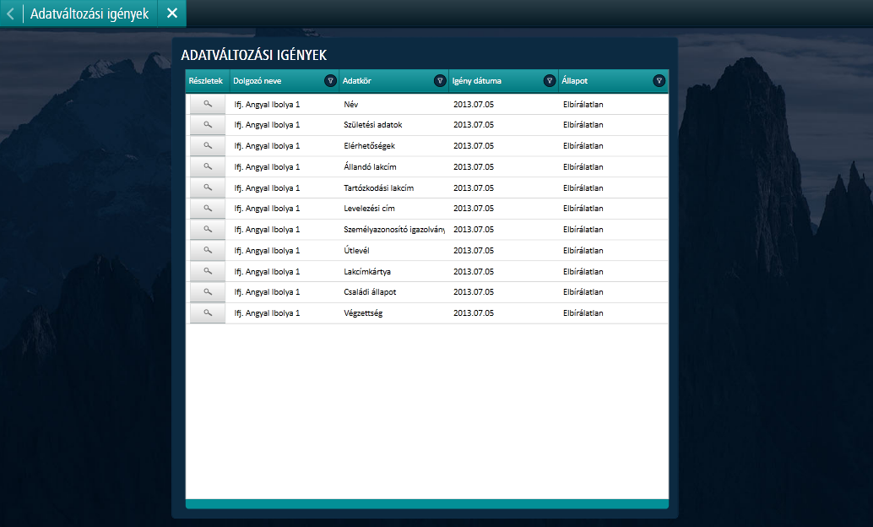Click the Részletek column header

205,81
